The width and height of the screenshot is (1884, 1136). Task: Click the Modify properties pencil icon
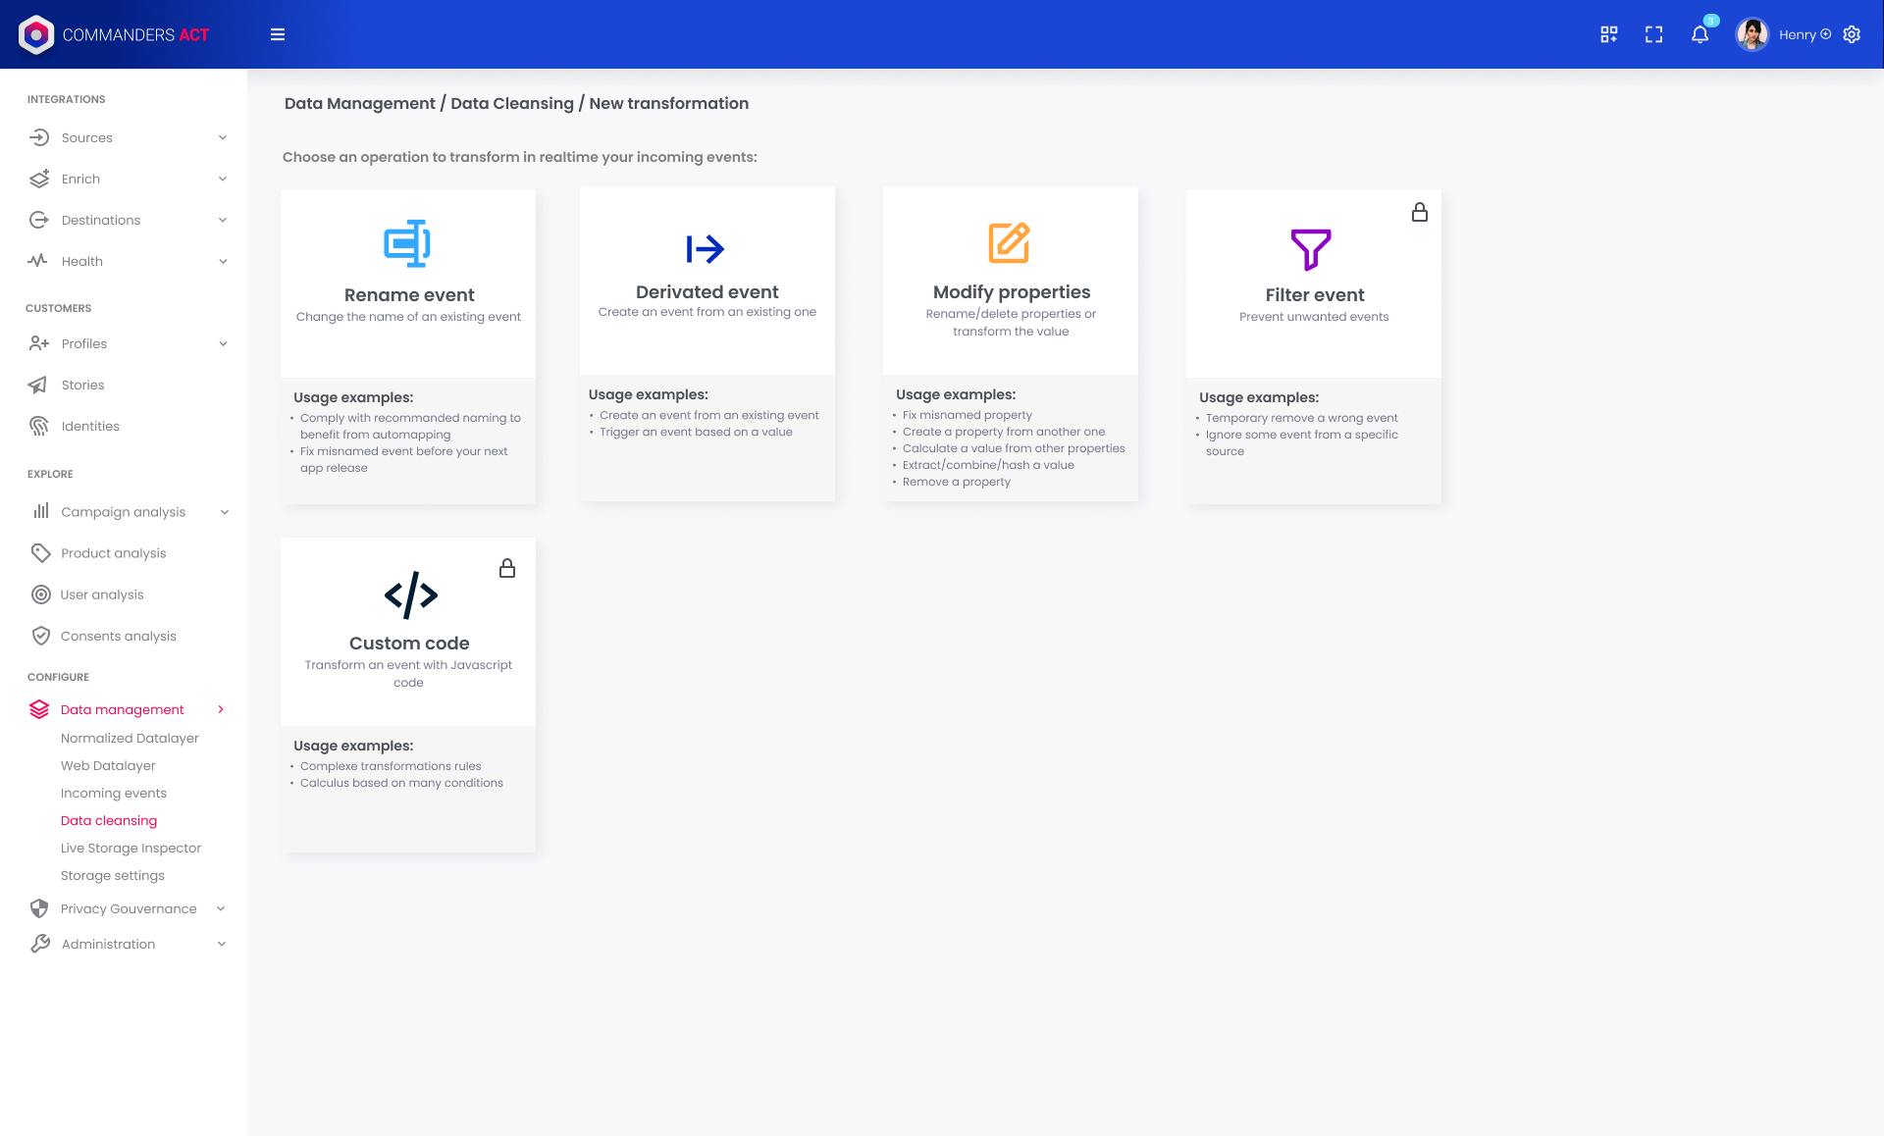click(1009, 242)
